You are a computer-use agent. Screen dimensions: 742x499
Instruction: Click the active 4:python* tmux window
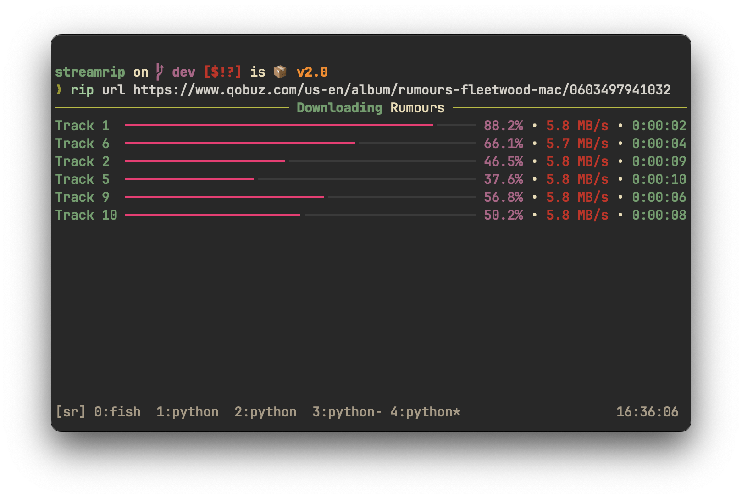tap(425, 412)
